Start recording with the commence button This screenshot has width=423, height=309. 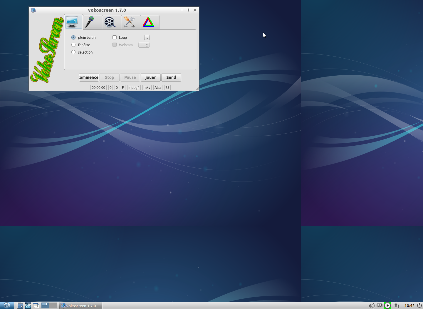(x=89, y=77)
